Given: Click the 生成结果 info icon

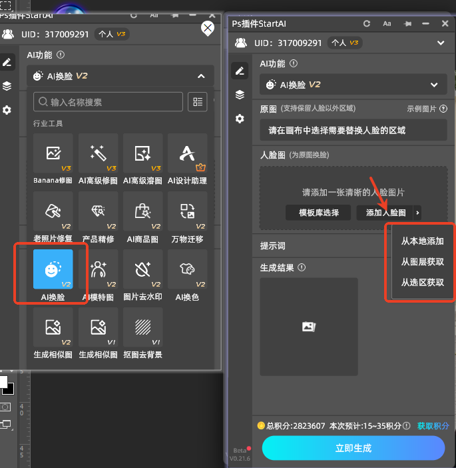Looking at the screenshot, I should click(302, 267).
